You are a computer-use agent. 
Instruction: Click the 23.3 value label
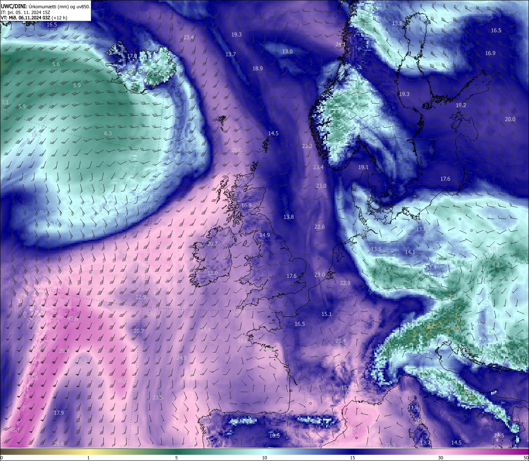390,445
